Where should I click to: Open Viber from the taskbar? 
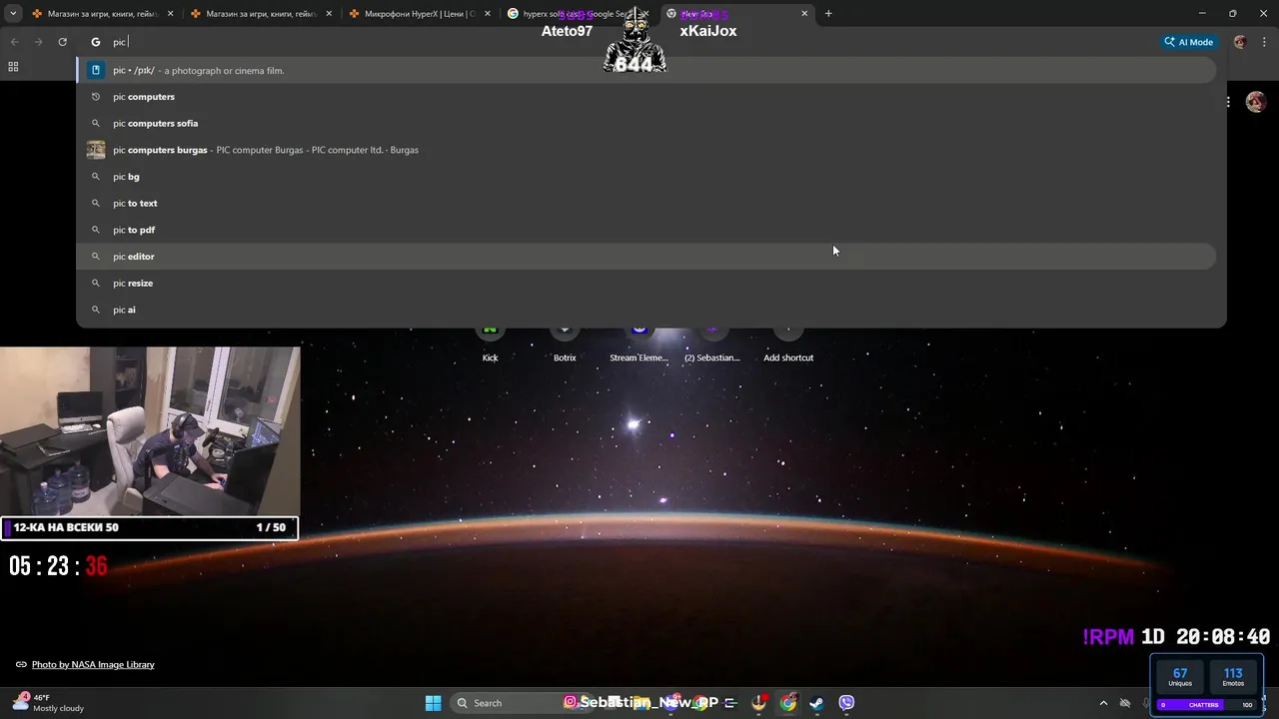[846, 703]
